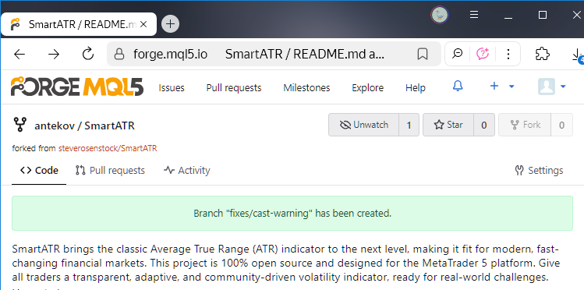Open the pink assistant chat icon

tap(483, 54)
